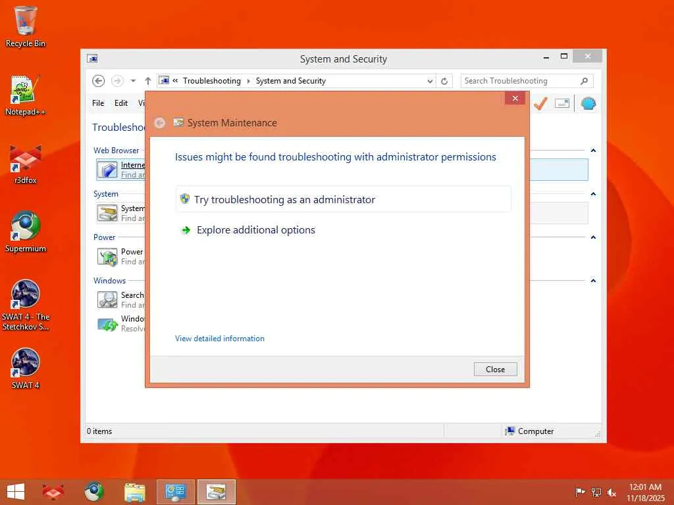The width and height of the screenshot is (674, 505).
Task: Launch Supermium from the taskbar
Action: coord(93,492)
